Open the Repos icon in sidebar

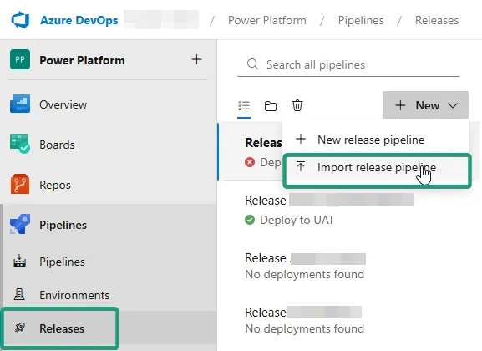tap(20, 184)
